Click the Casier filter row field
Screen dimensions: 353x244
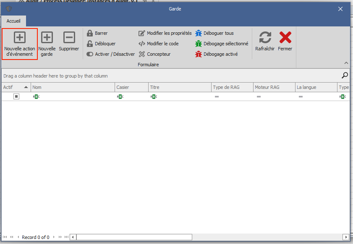(132, 96)
